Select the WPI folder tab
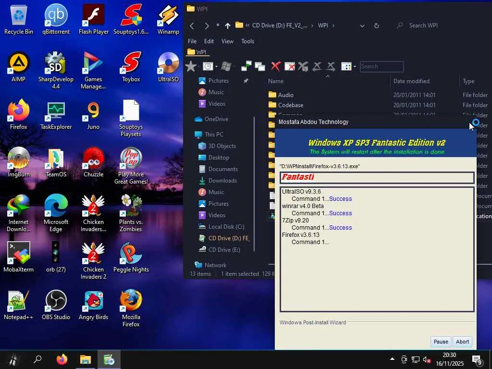This screenshot has height=369, width=492. click(x=197, y=52)
